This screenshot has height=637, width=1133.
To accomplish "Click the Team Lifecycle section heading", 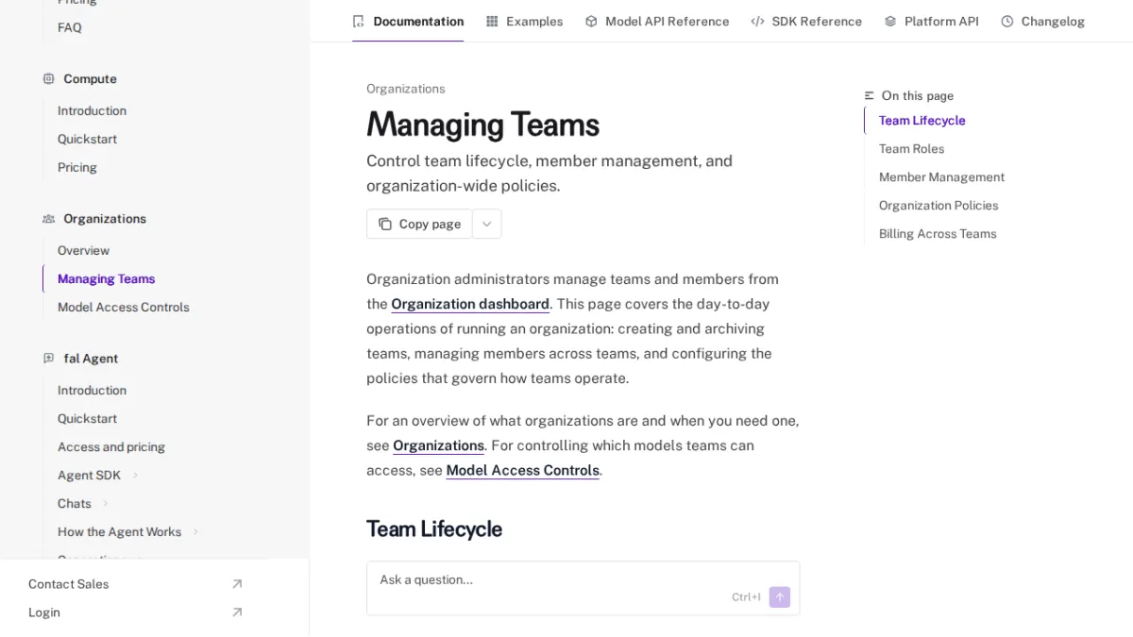I will click(434, 528).
